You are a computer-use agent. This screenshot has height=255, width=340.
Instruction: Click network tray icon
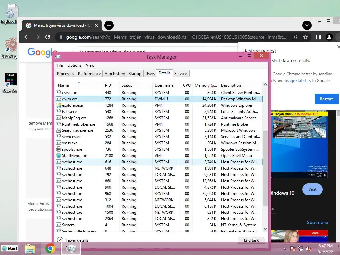click(x=300, y=249)
